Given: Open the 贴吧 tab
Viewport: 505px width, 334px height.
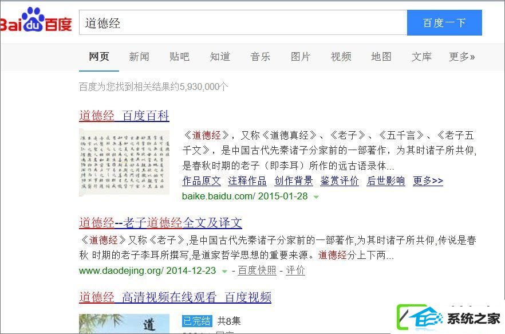Looking at the screenshot, I should click(179, 57).
